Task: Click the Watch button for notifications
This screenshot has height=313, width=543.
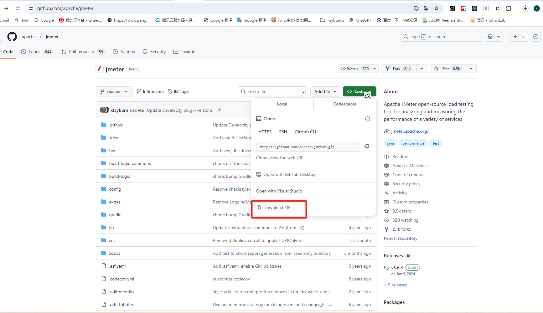Action: (x=358, y=69)
